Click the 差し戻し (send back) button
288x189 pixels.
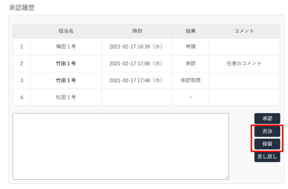tap(267, 156)
